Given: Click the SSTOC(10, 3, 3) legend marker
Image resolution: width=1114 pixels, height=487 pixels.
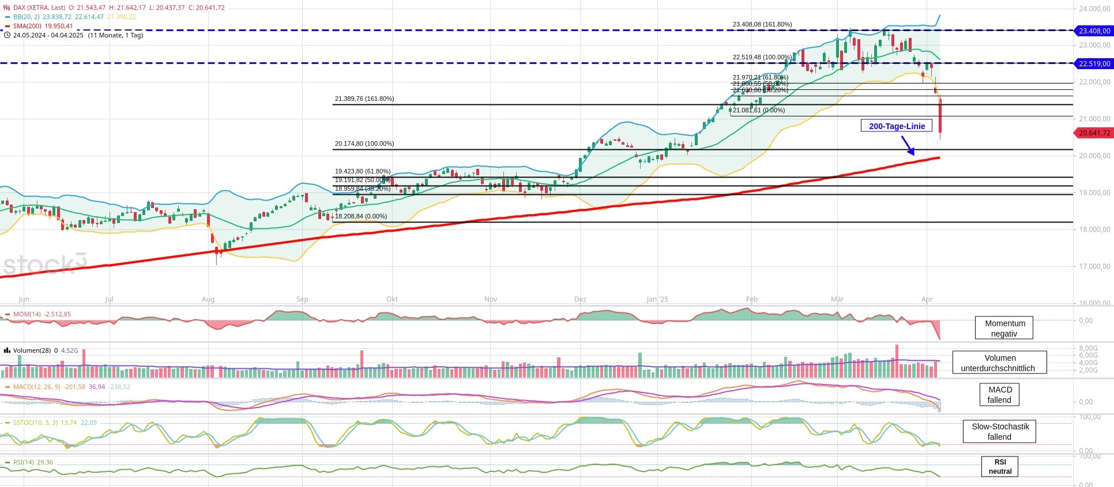Looking at the screenshot, I should click(x=7, y=422).
